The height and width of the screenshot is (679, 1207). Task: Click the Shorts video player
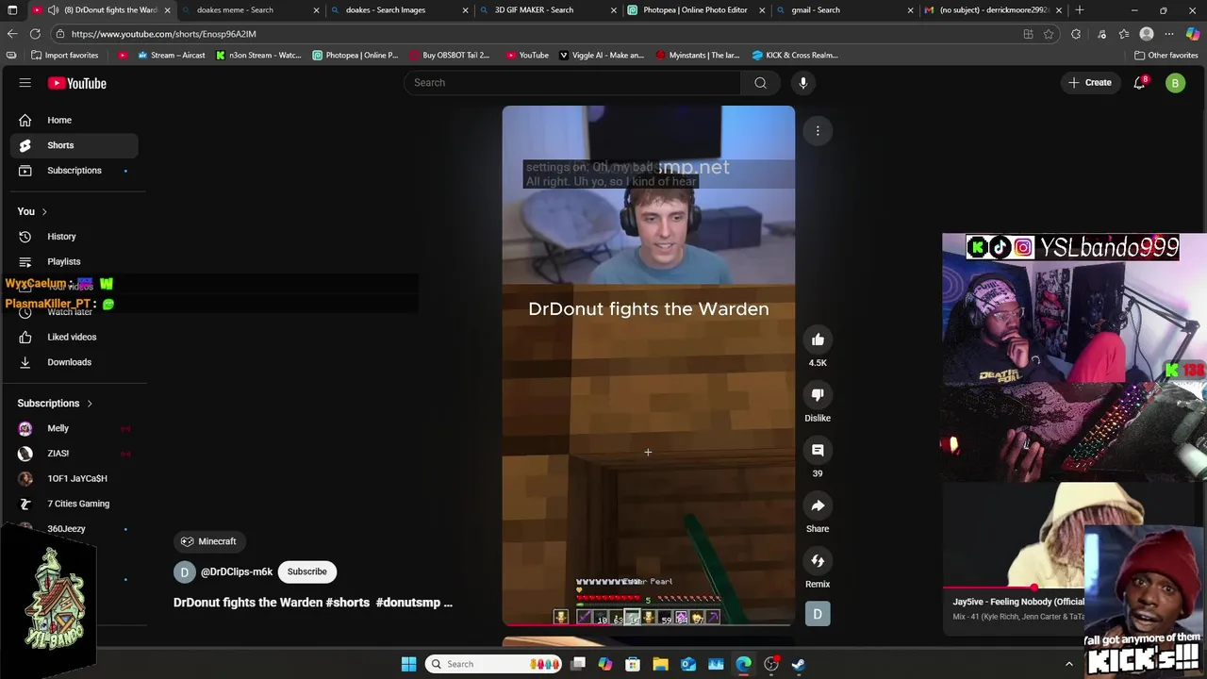click(x=649, y=365)
